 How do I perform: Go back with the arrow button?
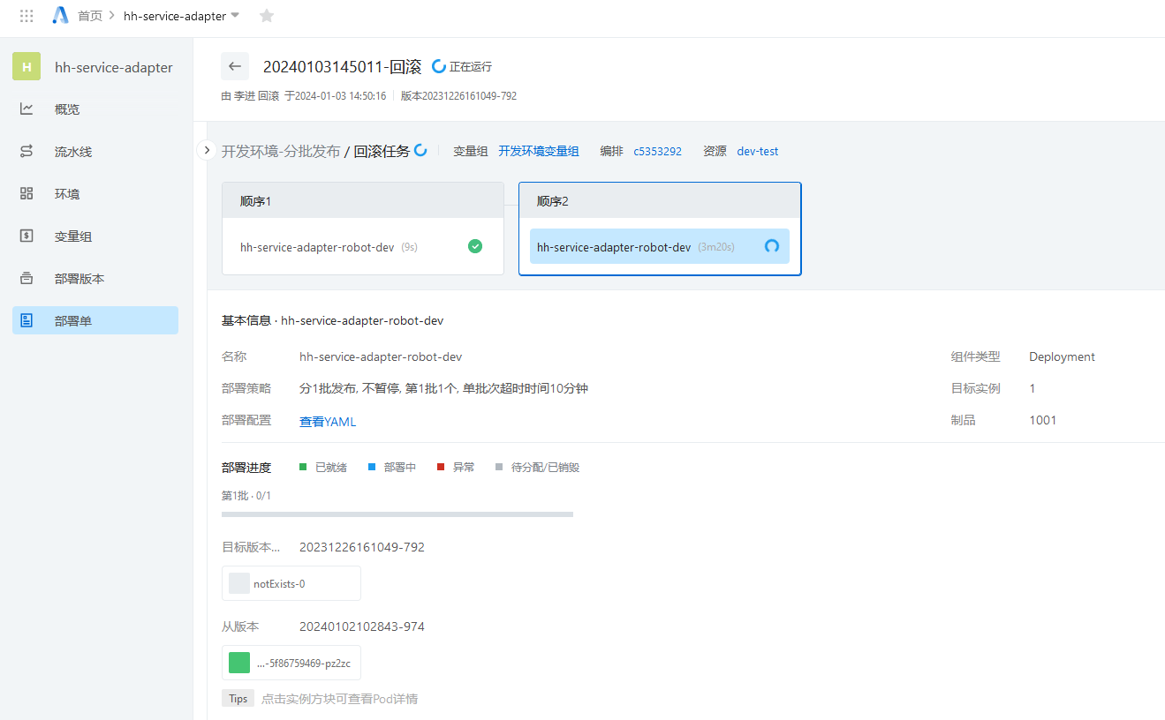235,66
